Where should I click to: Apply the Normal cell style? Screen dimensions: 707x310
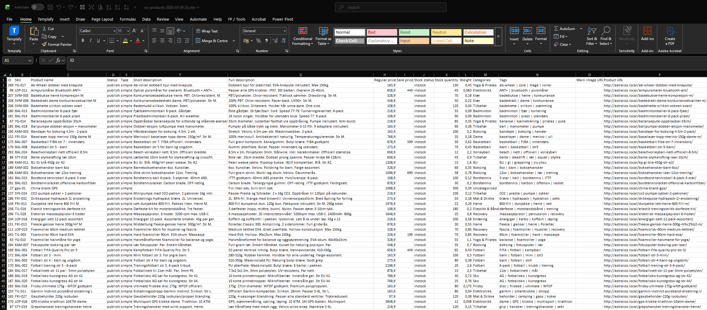350,32
